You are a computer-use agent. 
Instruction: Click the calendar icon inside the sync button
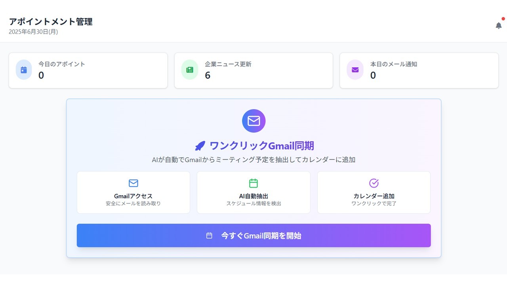209,236
